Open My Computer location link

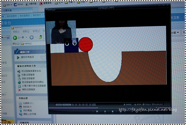coord(27,110)
